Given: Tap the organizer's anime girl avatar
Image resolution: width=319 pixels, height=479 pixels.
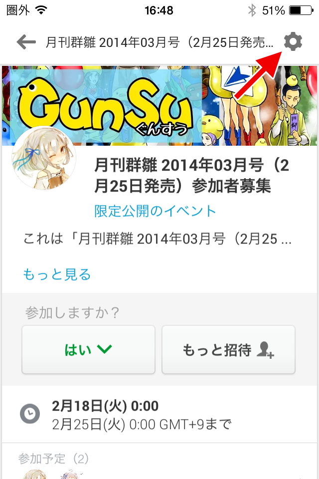Looking at the screenshot, I should (x=44, y=158).
